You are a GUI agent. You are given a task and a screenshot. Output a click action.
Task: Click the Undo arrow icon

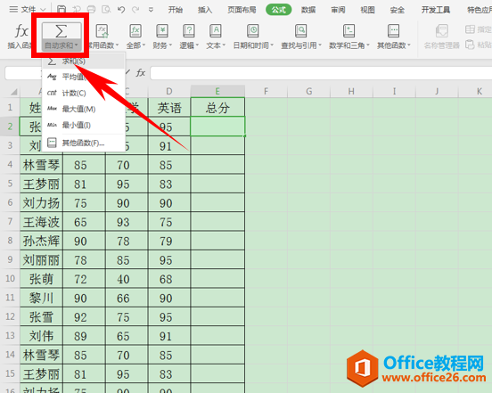(x=121, y=10)
